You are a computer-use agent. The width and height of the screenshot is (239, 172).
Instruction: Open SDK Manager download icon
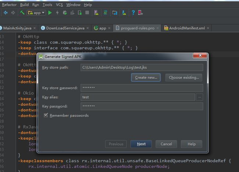124,13
